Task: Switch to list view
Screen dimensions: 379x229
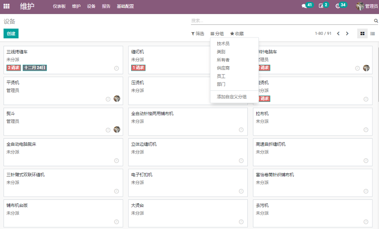Action: pyautogui.click(x=373, y=34)
